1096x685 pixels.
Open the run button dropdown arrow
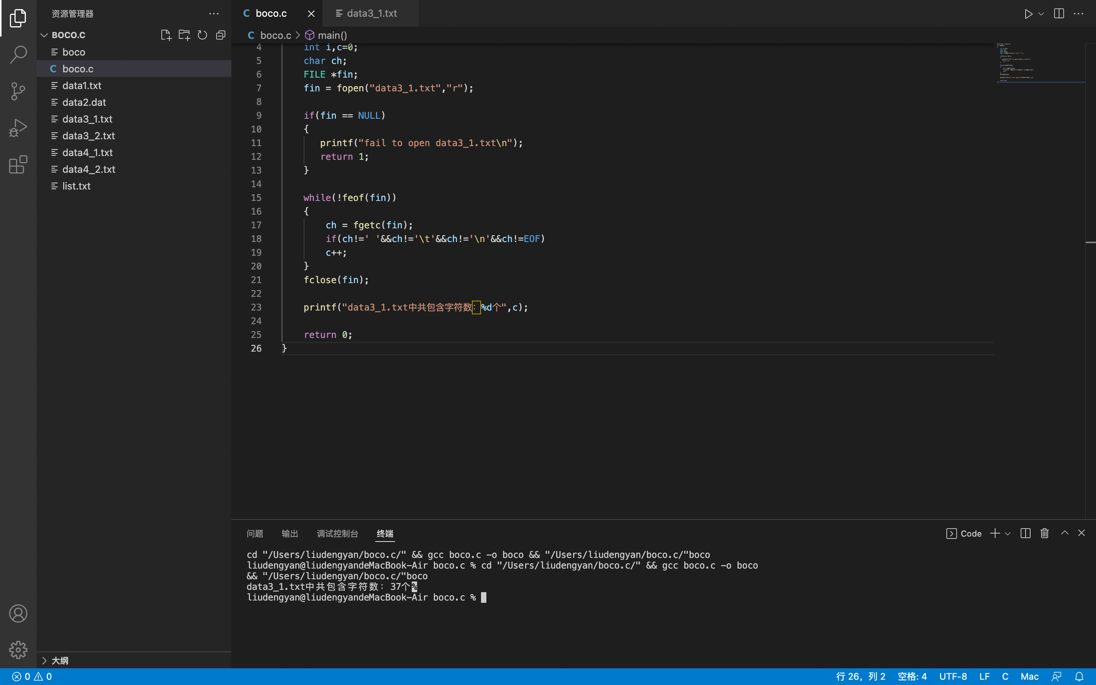(x=1041, y=14)
